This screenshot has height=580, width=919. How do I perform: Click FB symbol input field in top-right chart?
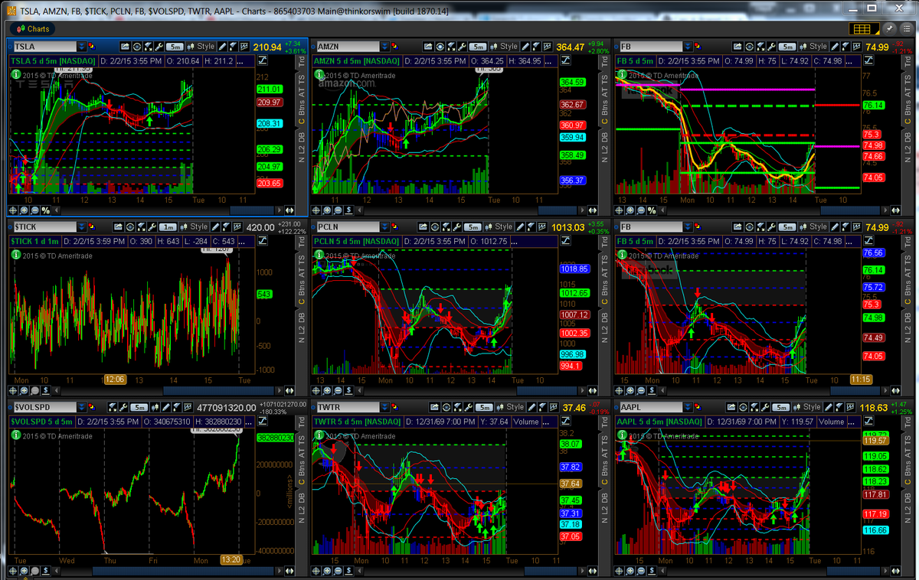point(651,47)
